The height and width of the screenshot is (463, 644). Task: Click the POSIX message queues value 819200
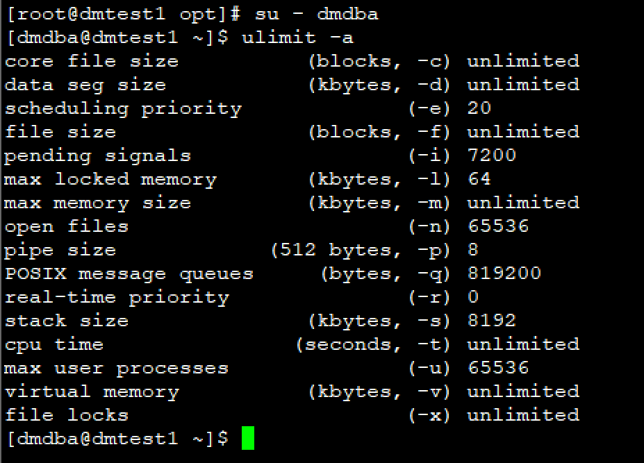click(504, 273)
